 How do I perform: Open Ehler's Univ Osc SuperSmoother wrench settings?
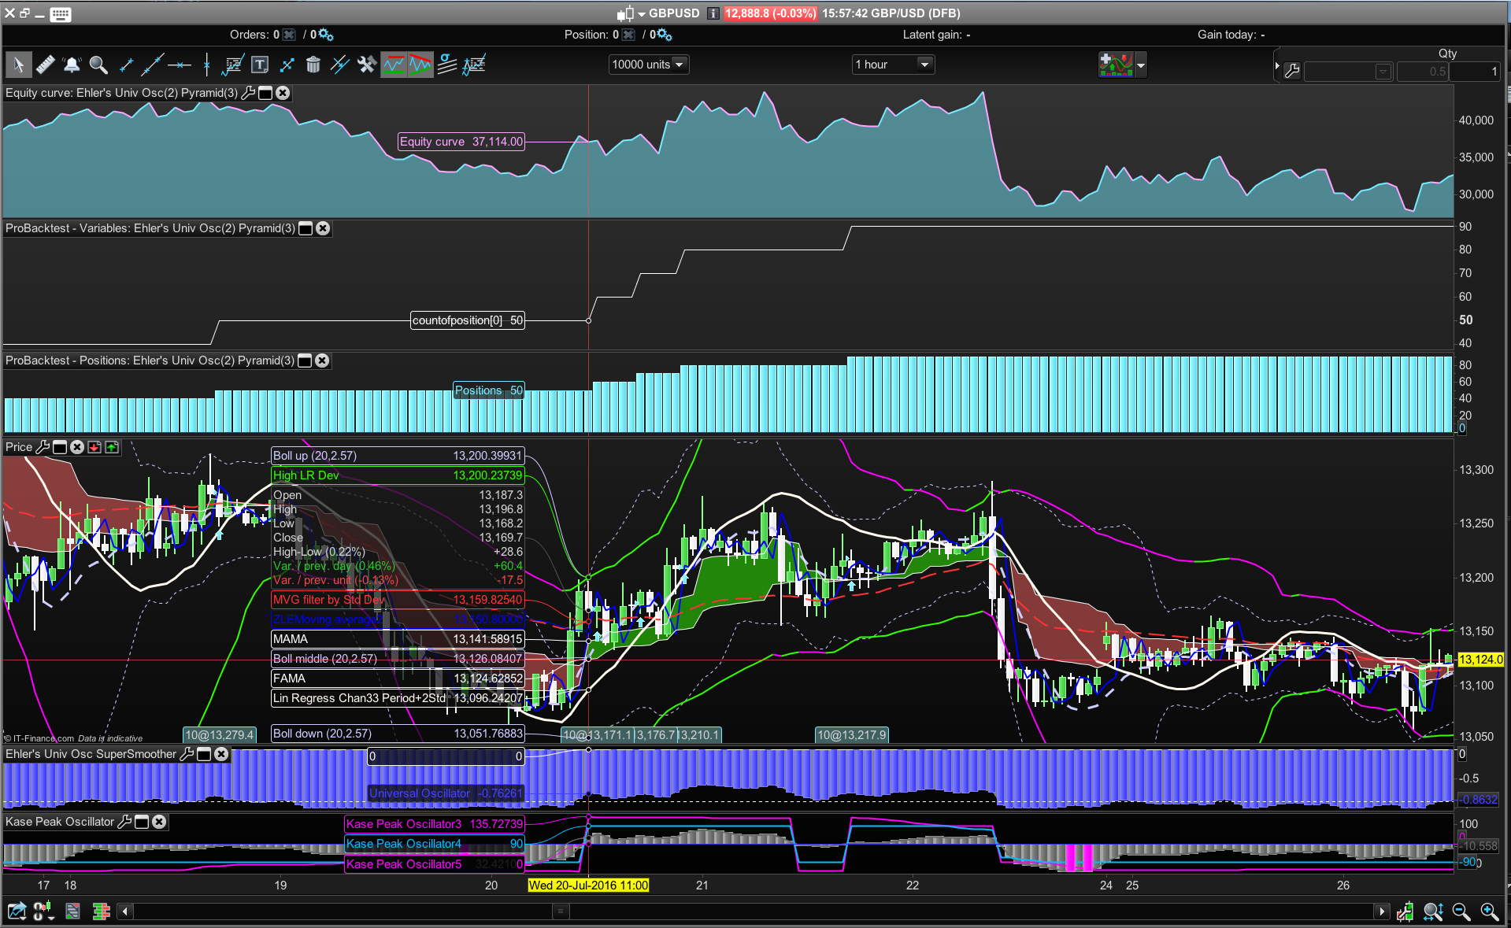(187, 754)
